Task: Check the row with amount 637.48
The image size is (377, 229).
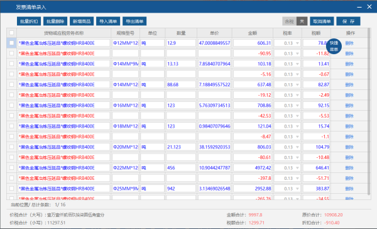Action: [x=11, y=84]
